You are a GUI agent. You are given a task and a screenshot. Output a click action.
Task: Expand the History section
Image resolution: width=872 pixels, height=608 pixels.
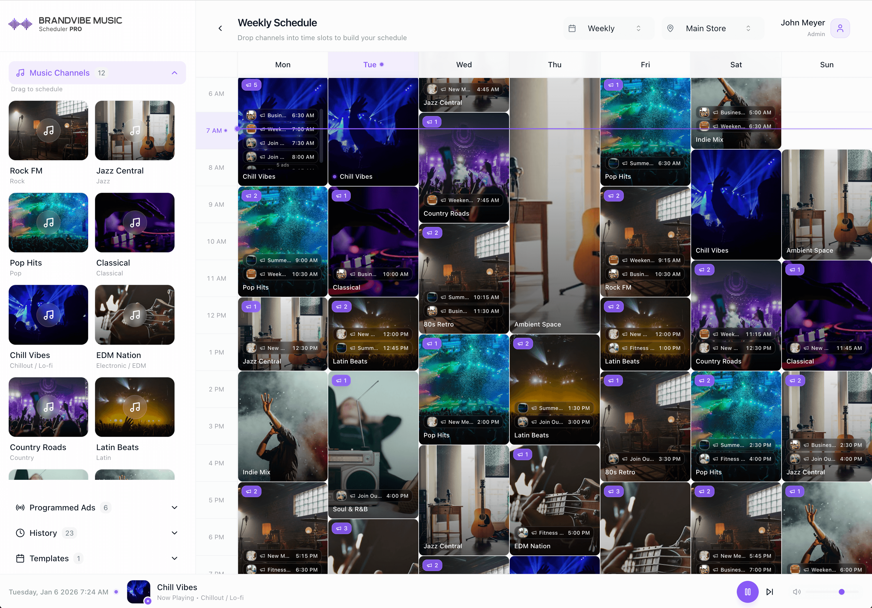click(174, 533)
